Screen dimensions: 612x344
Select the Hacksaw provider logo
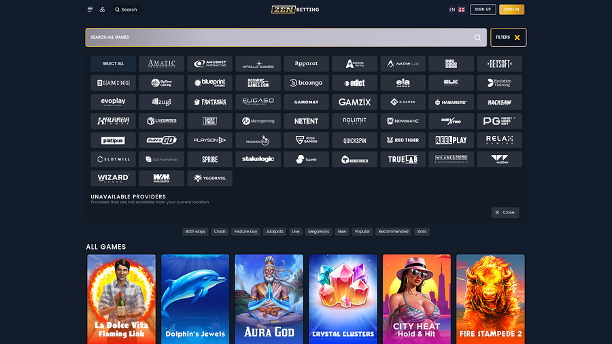(499, 102)
